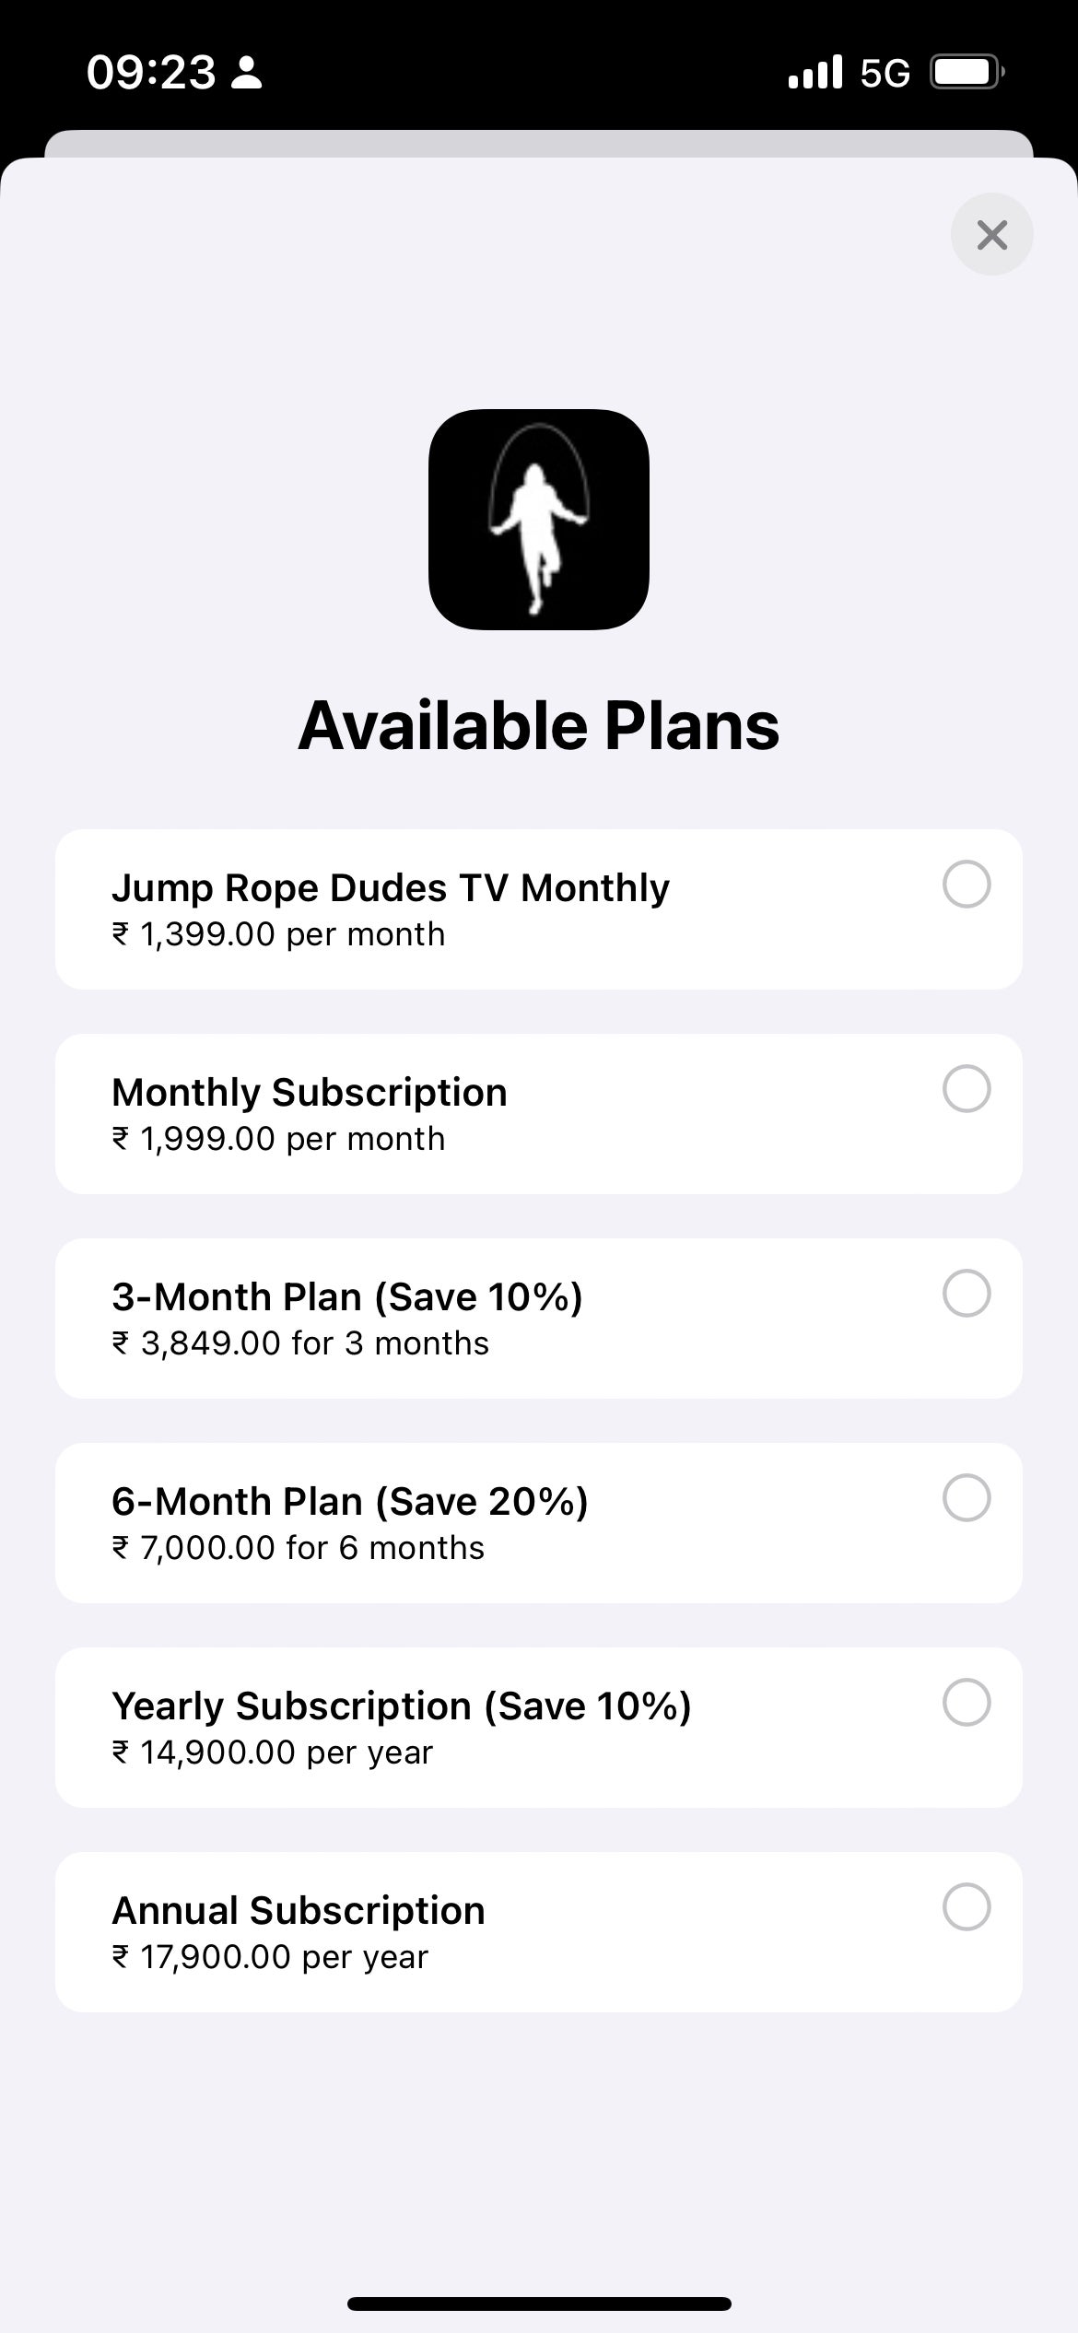This screenshot has height=2333, width=1078.
Task: Tap the "3-Month Plan (Save 10%)" label
Action: coord(347,1297)
